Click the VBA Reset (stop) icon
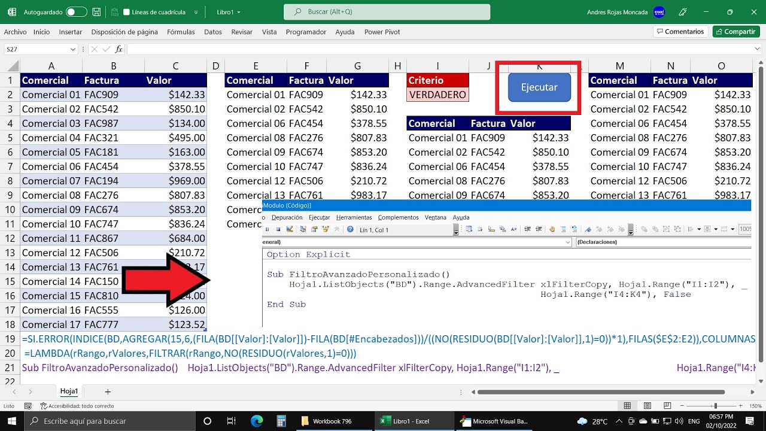This screenshot has height=431, width=766. (278, 230)
